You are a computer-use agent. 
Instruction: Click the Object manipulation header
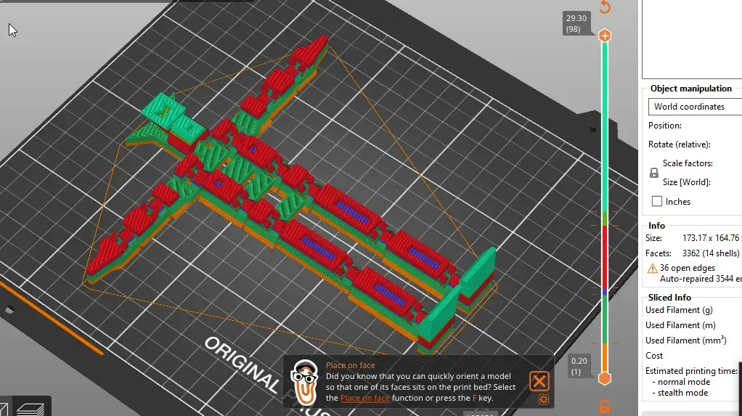pos(691,89)
